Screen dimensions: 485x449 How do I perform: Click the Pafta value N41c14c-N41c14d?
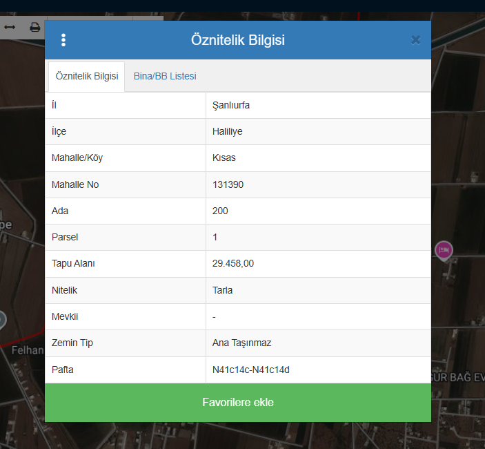tap(251, 370)
